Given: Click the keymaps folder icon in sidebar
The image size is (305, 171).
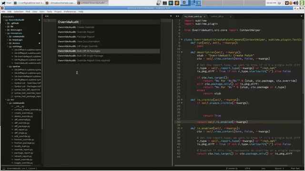Looking at the screenshot, I should click(10, 40).
